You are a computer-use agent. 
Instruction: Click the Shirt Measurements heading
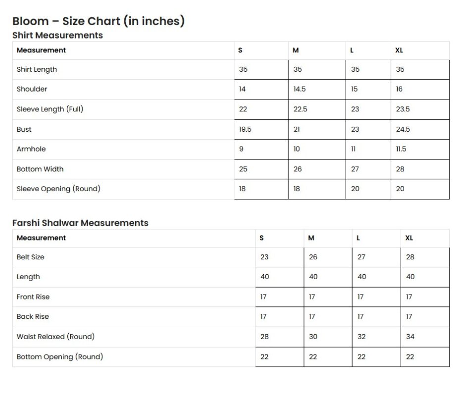click(x=57, y=35)
